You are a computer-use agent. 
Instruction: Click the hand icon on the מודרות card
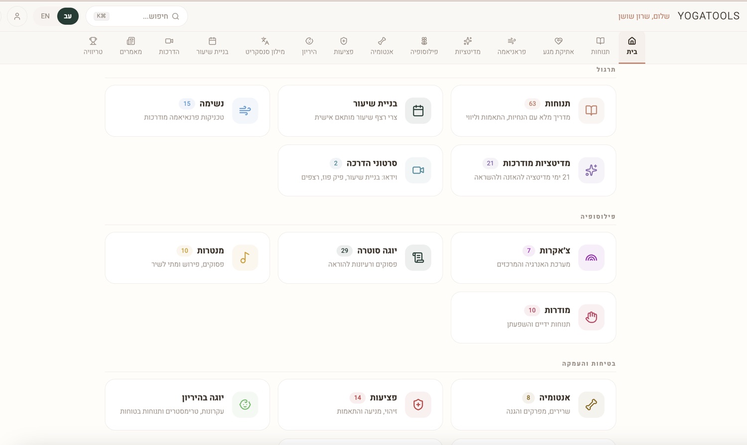point(591,317)
